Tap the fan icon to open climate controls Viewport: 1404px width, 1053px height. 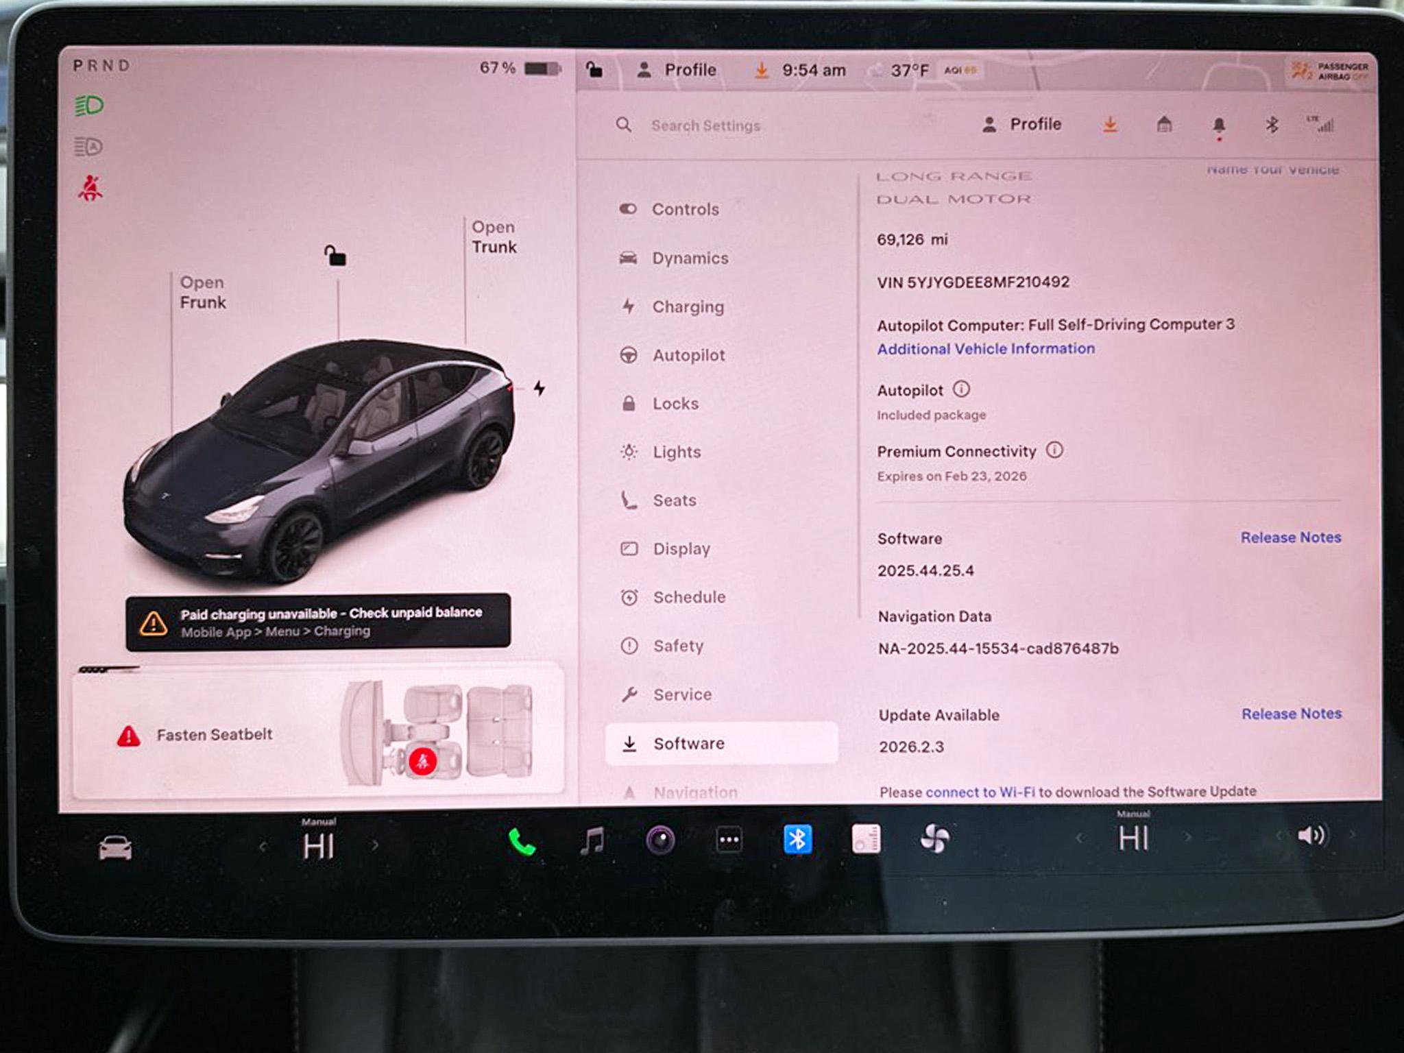coord(936,838)
